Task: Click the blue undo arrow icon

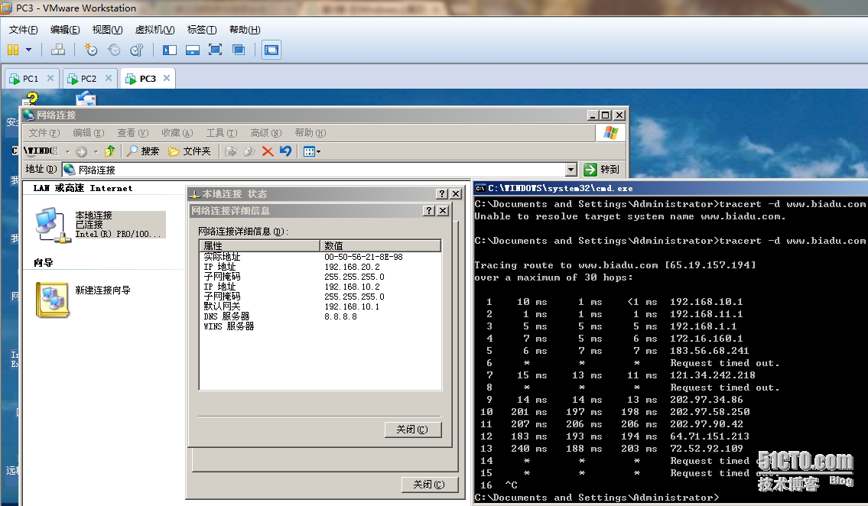Action: pos(285,151)
